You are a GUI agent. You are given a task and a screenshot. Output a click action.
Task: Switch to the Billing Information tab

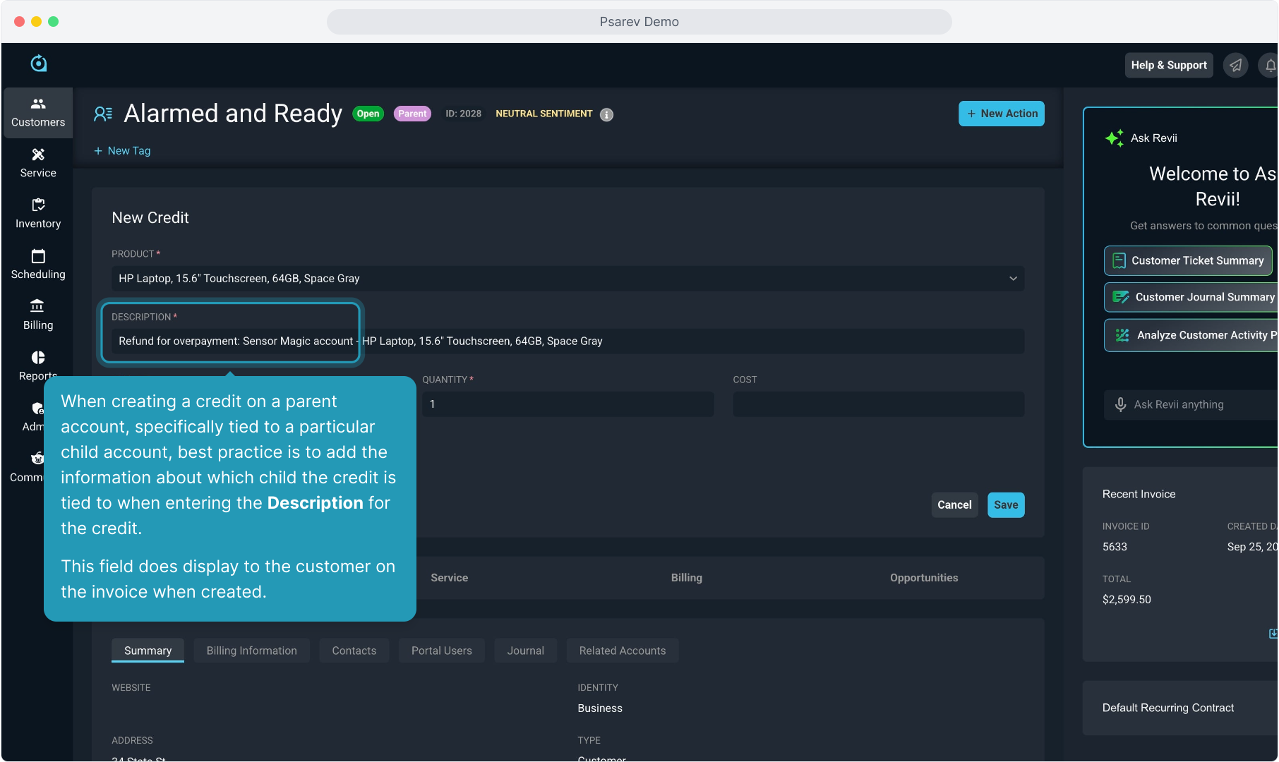(x=251, y=651)
